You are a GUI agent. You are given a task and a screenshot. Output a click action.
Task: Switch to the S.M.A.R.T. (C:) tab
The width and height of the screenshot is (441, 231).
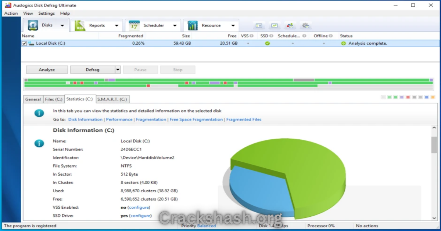tap(112, 99)
